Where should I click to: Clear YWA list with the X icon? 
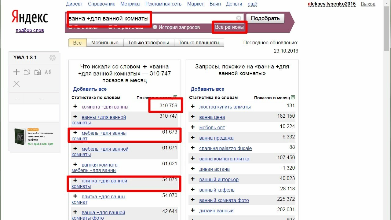[x=16, y=84]
